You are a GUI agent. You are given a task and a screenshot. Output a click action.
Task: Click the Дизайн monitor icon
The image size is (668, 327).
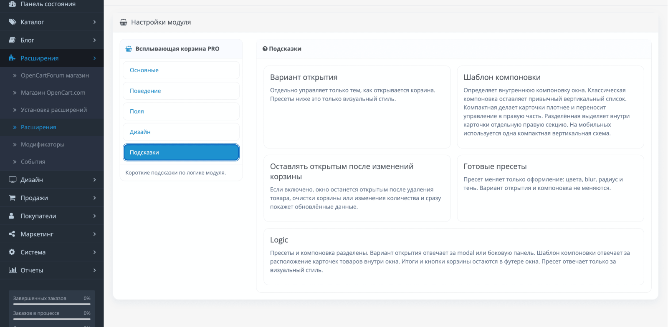13,179
